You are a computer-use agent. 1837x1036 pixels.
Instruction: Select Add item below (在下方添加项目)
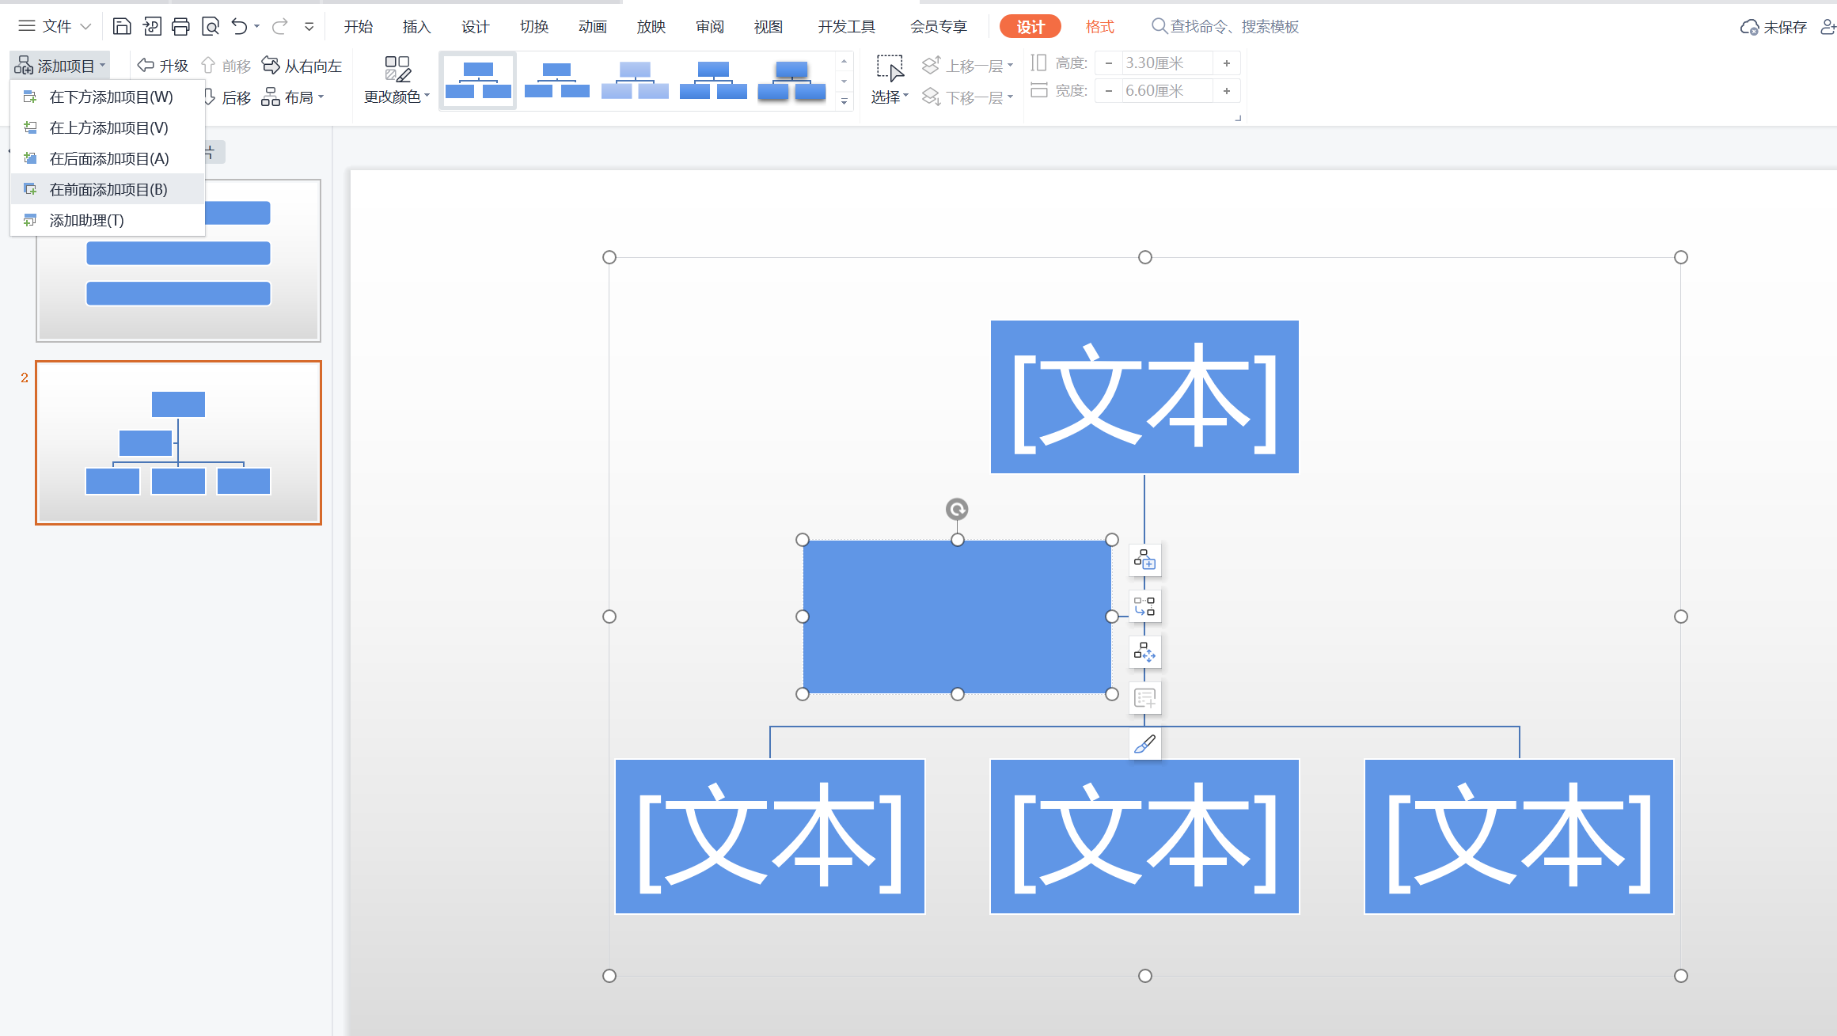(x=111, y=97)
